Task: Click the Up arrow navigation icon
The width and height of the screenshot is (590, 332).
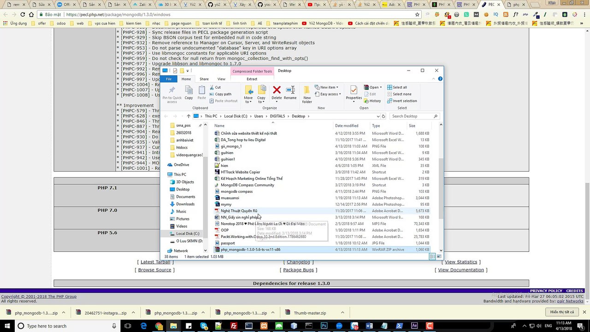Action: pos(189,116)
